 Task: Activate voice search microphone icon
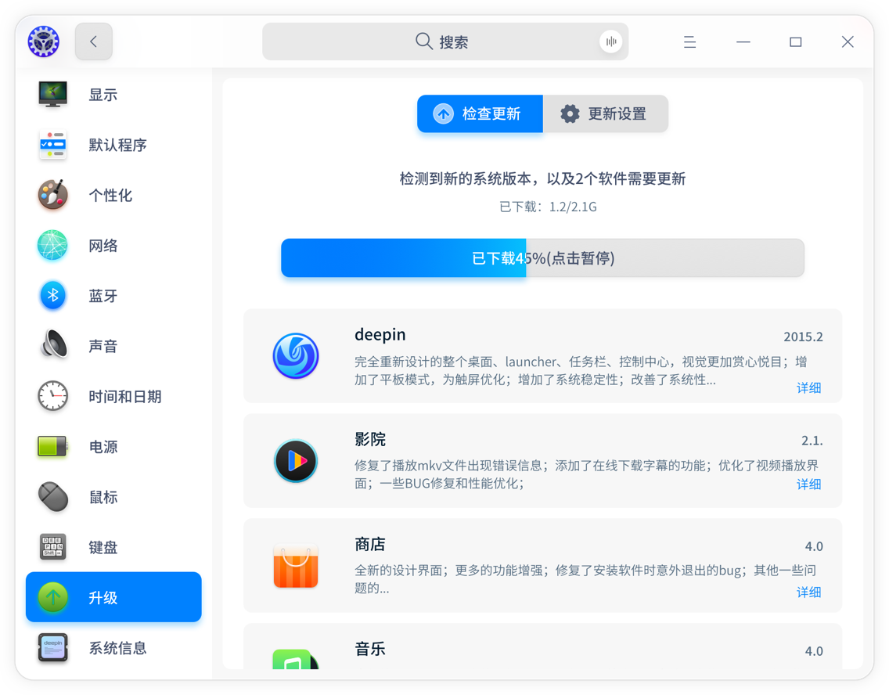(610, 41)
